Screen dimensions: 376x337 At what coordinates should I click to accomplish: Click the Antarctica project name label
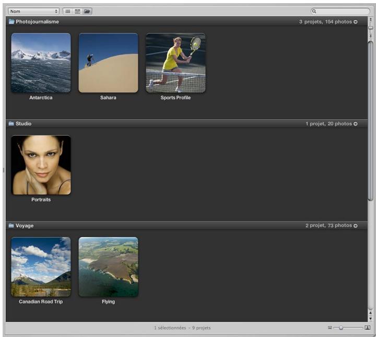point(41,98)
